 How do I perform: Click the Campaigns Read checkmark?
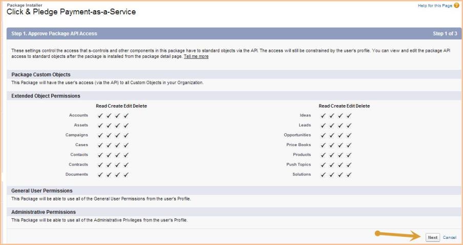pyautogui.click(x=100, y=135)
